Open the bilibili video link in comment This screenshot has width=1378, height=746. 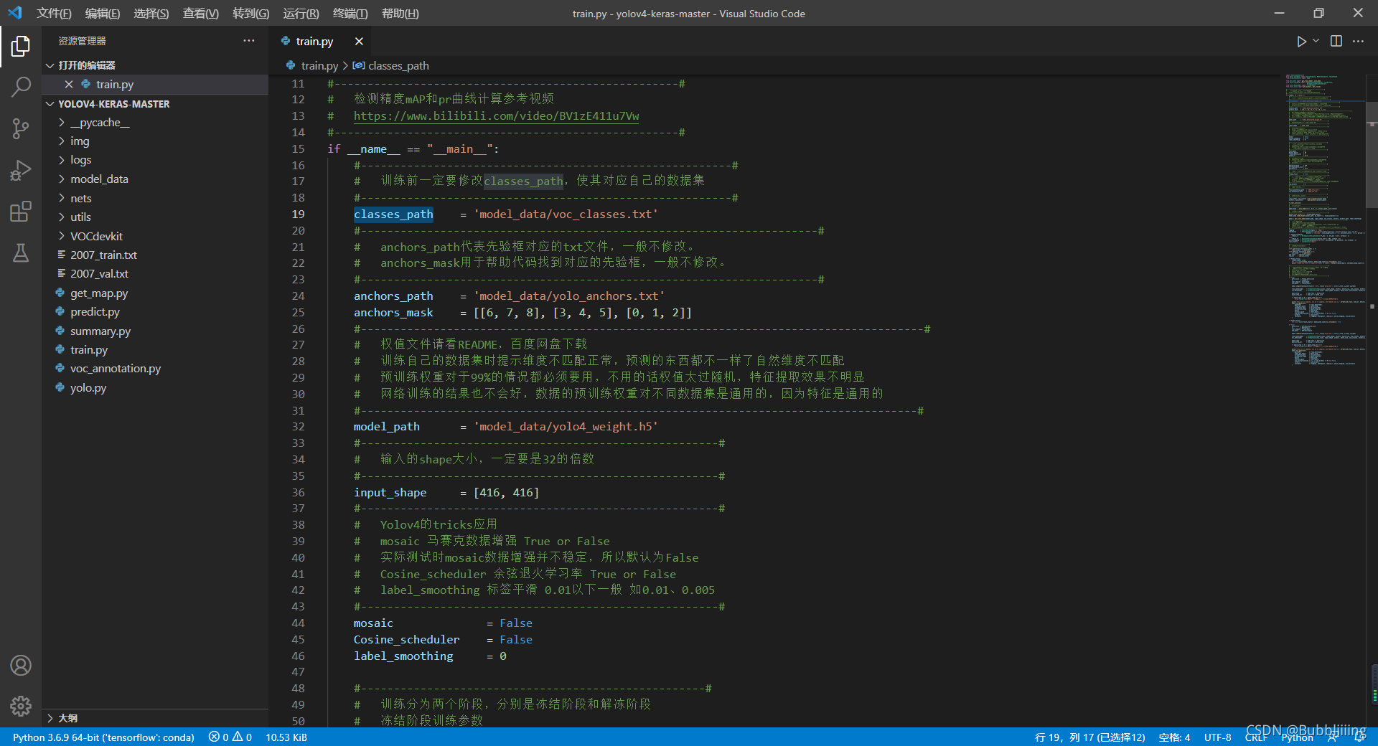click(496, 116)
